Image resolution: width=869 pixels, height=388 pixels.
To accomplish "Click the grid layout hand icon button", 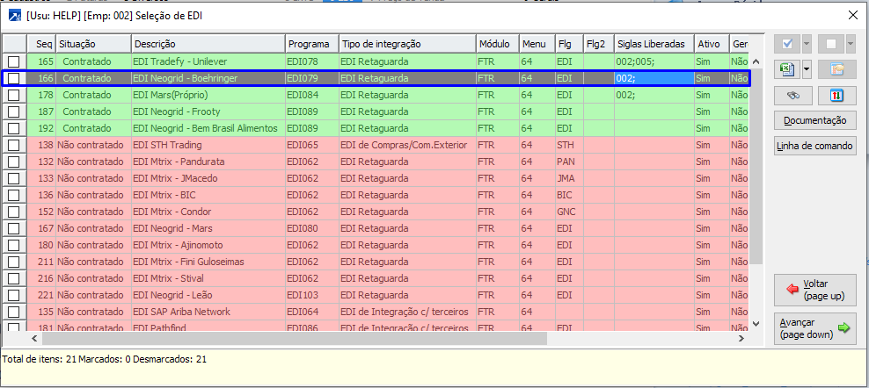I will point(836,69).
